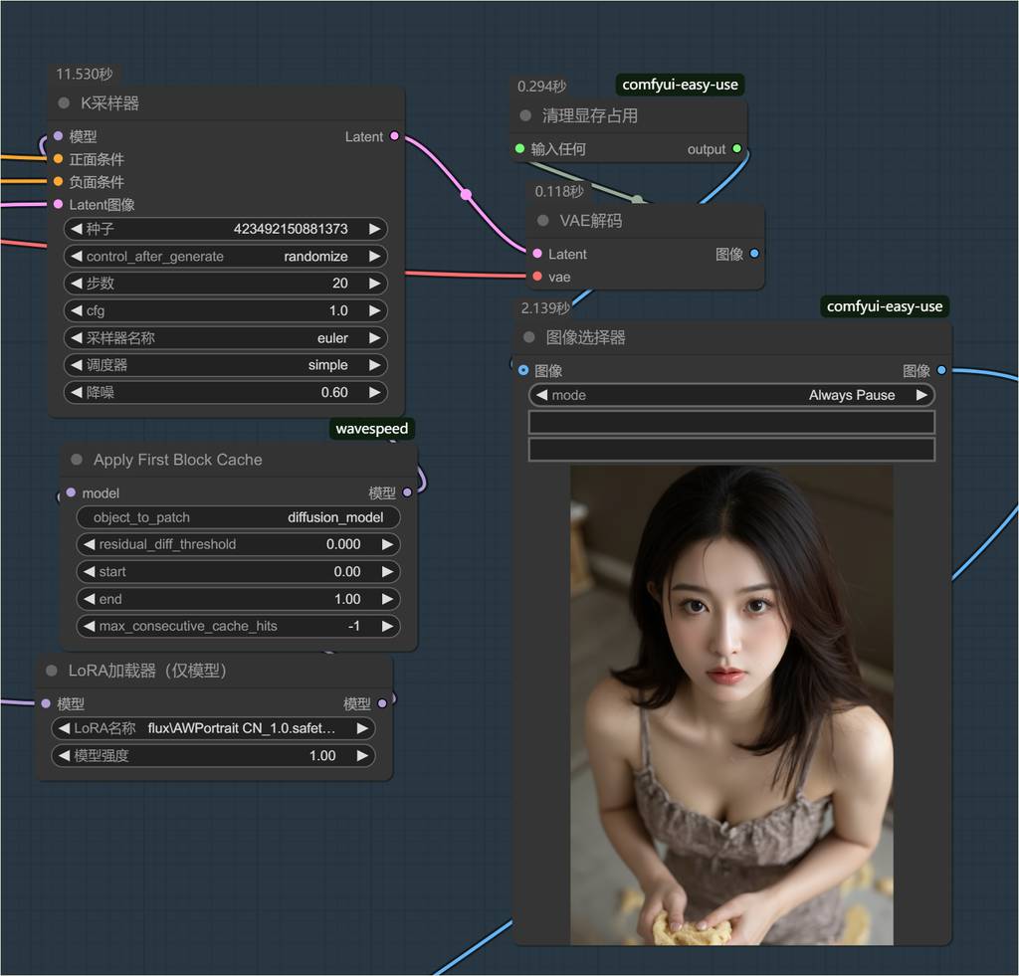Open the 采样器名称 euler dropdown

point(225,338)
